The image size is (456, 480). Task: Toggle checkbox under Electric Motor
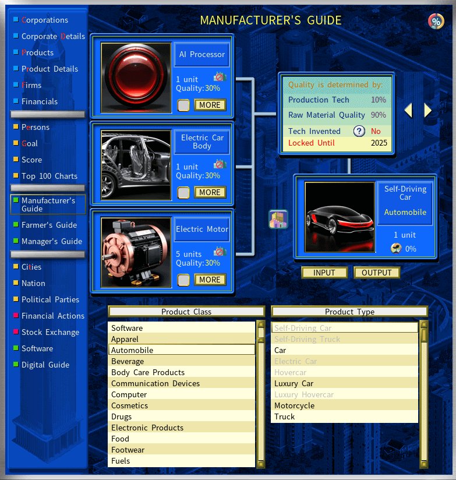[x=183, y=280]
